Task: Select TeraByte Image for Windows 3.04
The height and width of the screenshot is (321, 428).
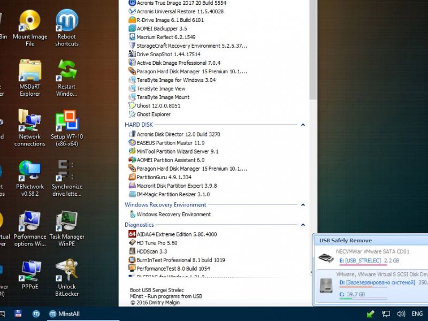Action: [x=172, y=80]
